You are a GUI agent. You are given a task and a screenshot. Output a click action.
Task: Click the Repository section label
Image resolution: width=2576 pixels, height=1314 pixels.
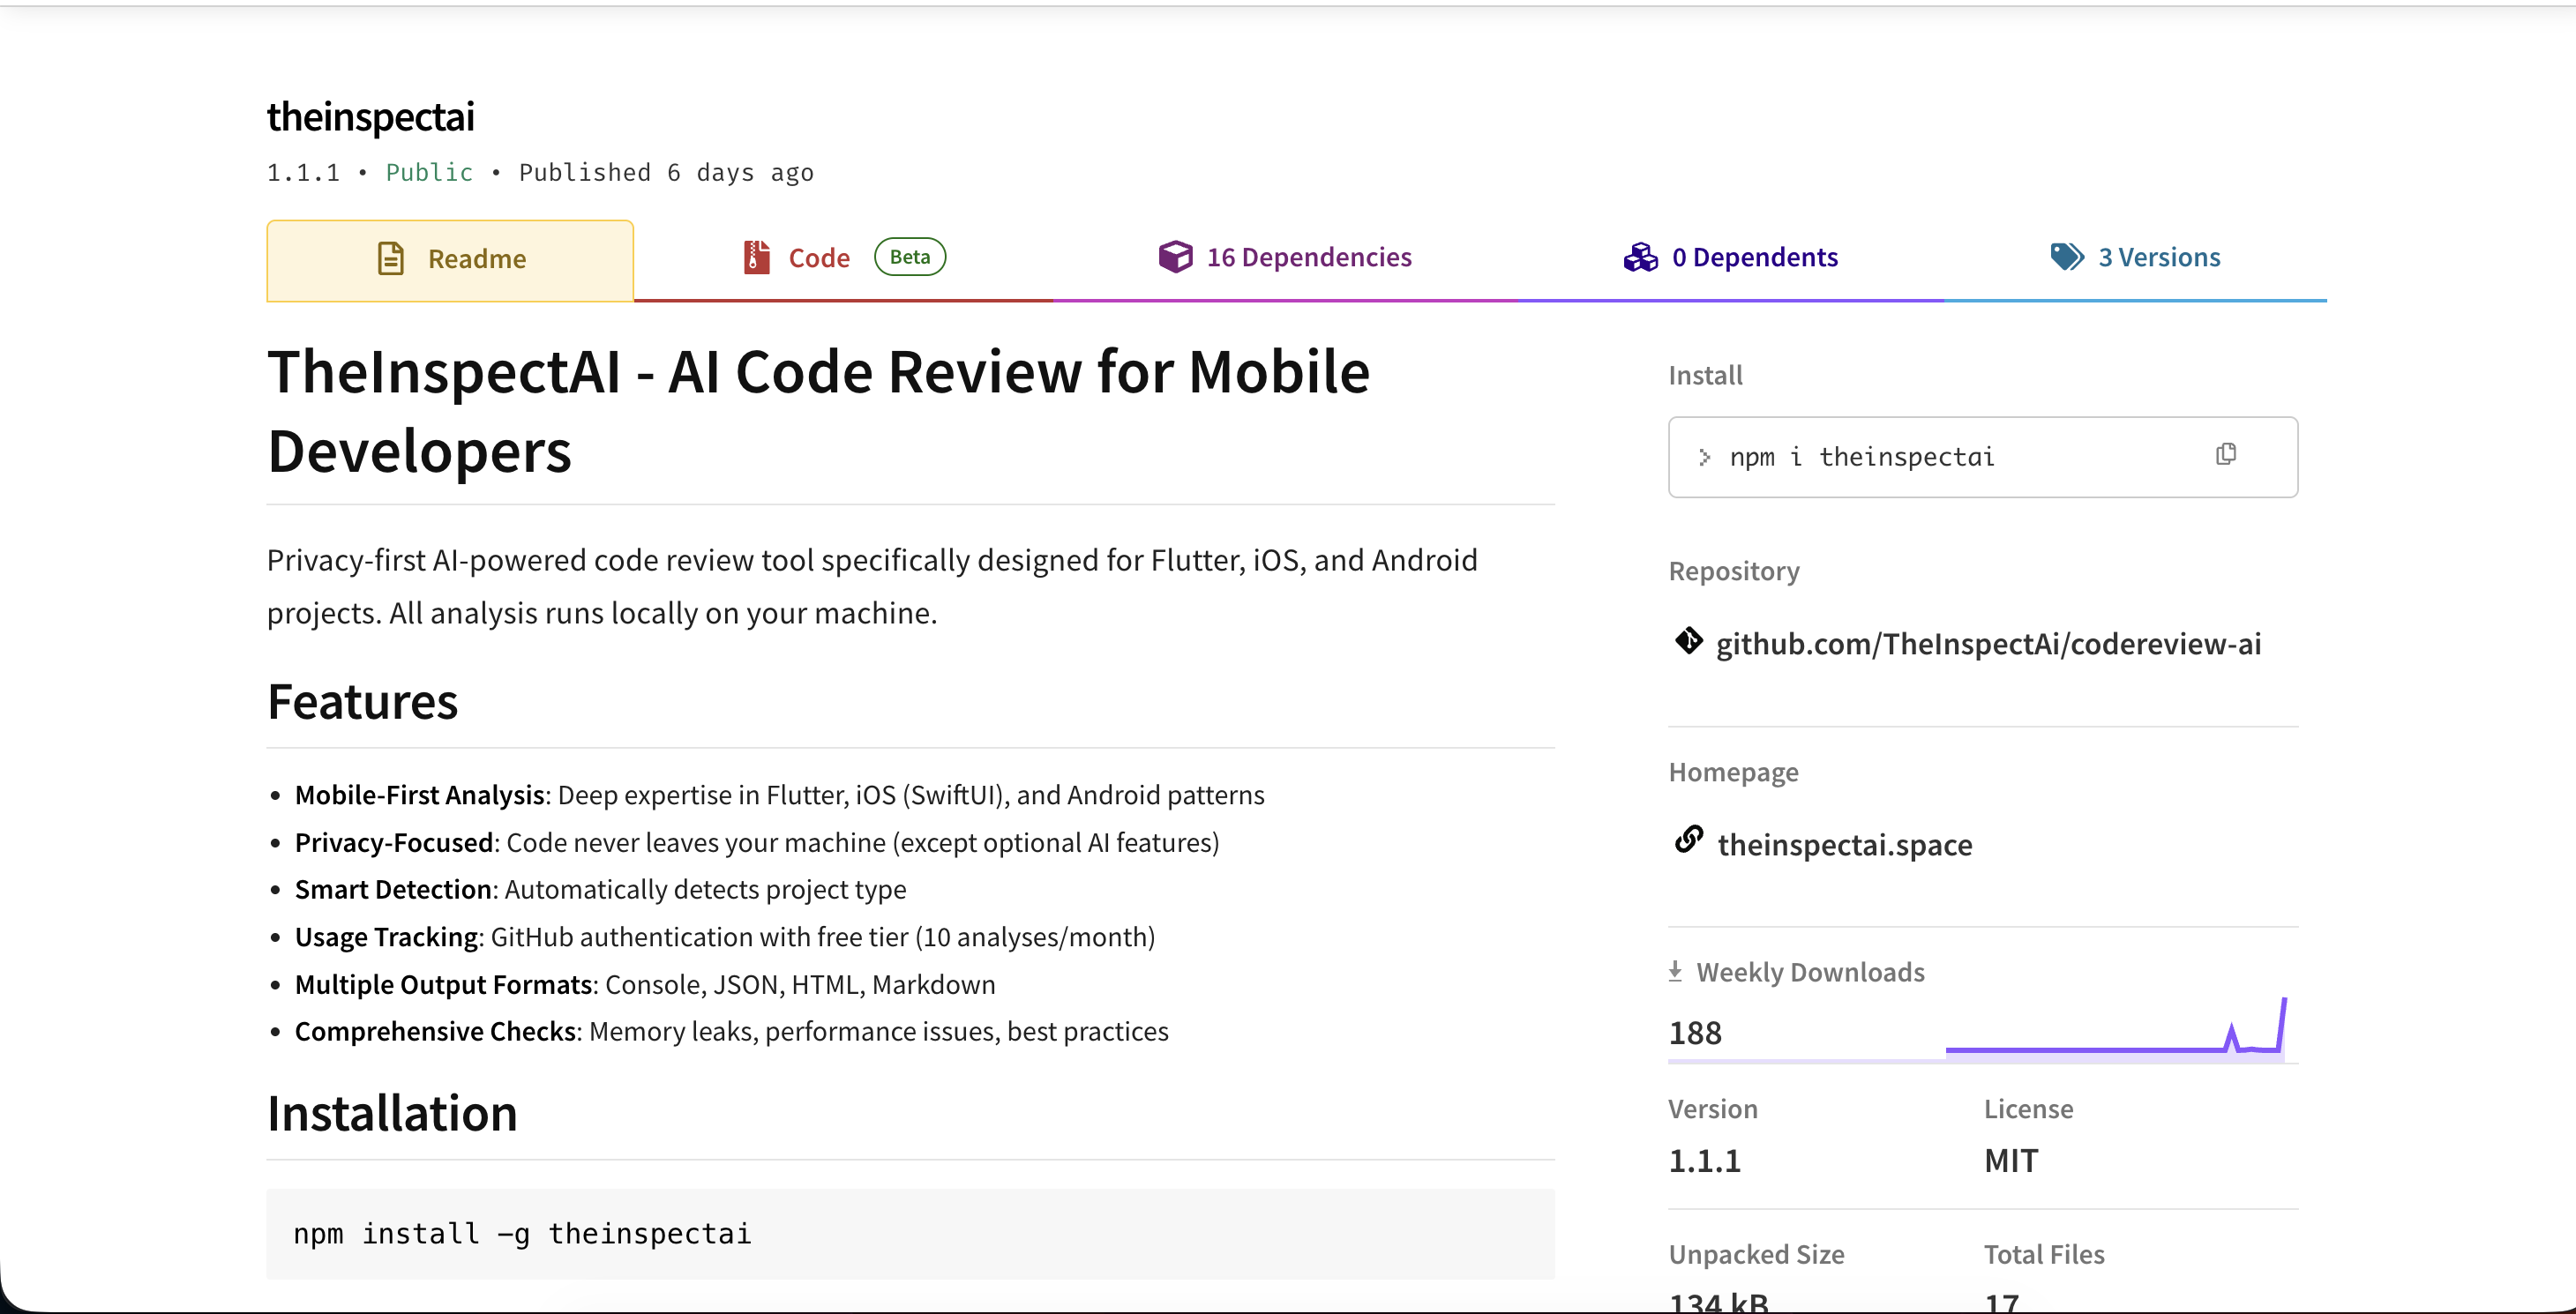tap(1734, 572)
